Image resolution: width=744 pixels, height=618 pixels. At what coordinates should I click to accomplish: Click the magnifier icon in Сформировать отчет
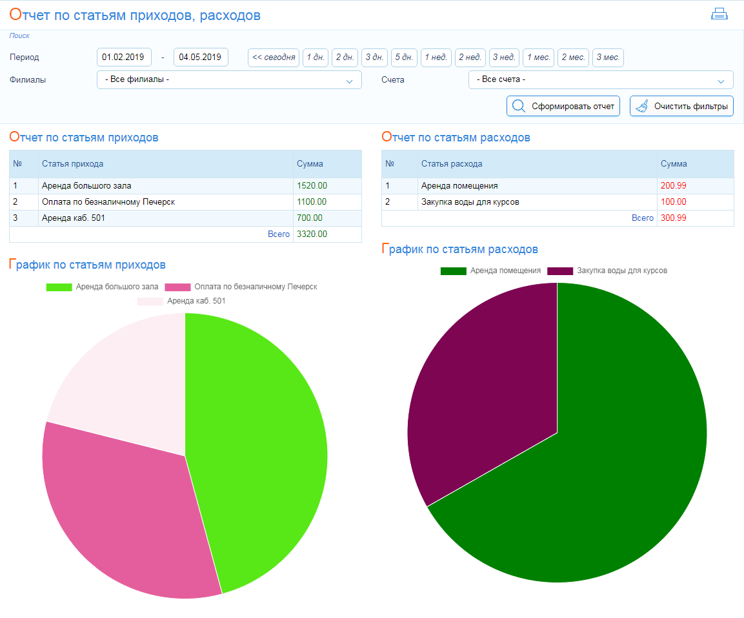pos(518,106)
